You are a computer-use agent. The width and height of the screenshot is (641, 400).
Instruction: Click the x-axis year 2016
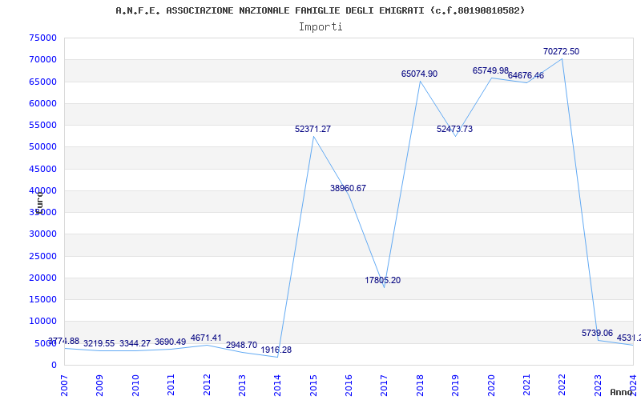(349, 385)
